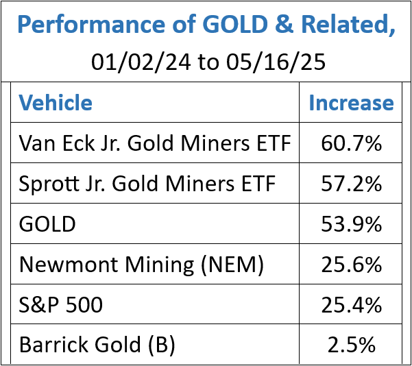Click the 60.7% increase value
Viewport: 412px width, 366px height.
[x=351, y=143]
